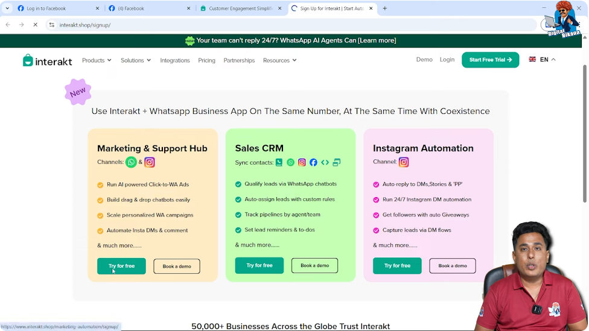The height and width of the screenshot is (331, 589).
Task: Click the purple New badge
Action: pos(78,92)
